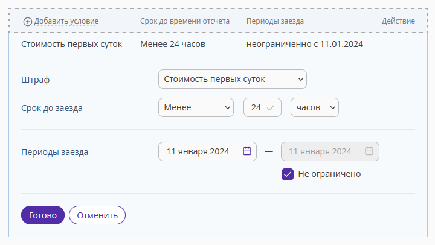
Task: Click the Периоды заезда form label
Action: tap(54, 152)
